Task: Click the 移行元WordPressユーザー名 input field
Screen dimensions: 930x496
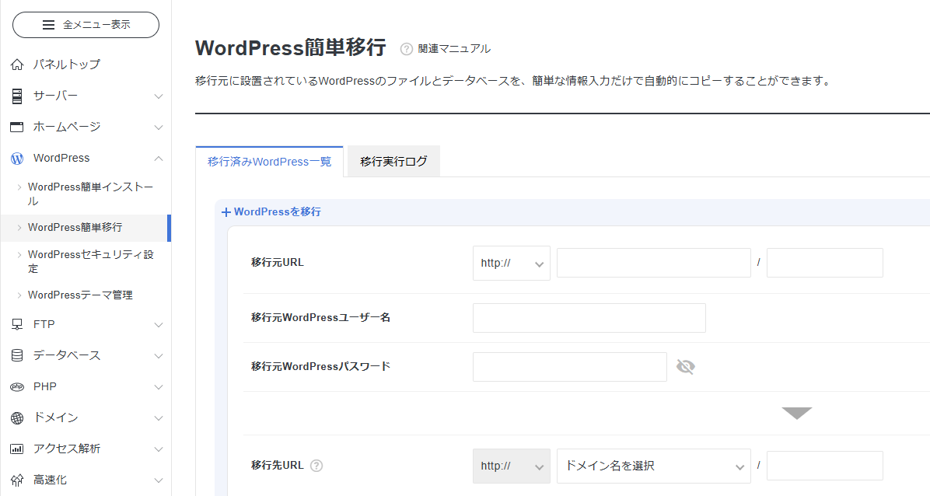Action: [x=589, y=318]
